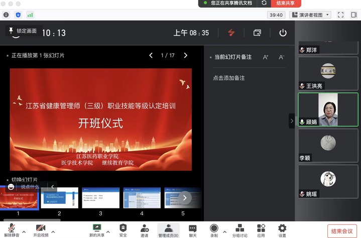The width and height of the screenshot is (361, 238).
Task: Start recording with 录制 button
Action: tap(214, 229)
